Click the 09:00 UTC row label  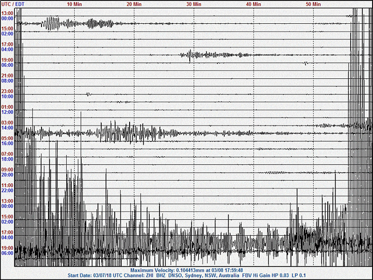point(7,170)
